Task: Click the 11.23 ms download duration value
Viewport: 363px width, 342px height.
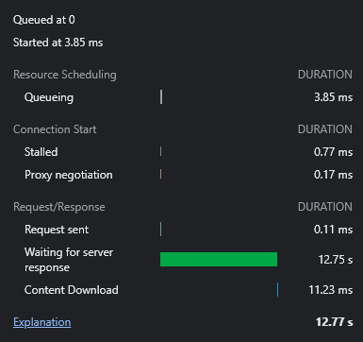Action: coord(331,290)
